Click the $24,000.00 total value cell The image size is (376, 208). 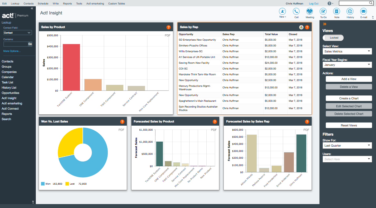coord(271,63)
